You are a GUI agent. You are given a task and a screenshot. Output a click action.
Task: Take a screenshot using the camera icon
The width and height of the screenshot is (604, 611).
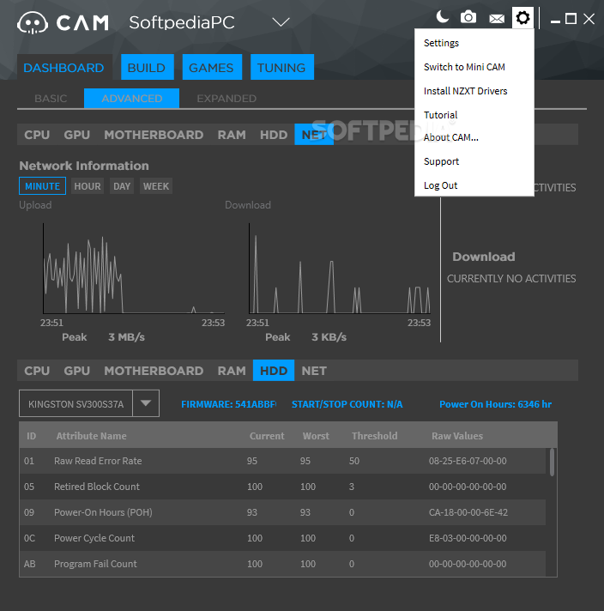(468, 17)
